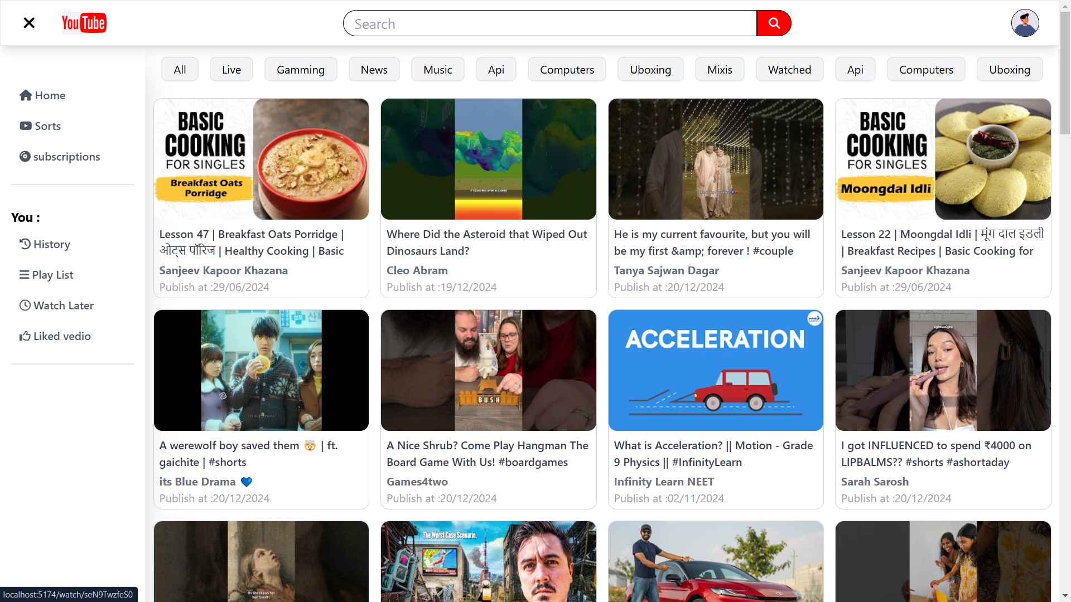Viewport: 1071px width, 602px height.
Task: Click the page vertical scrollbar thumb
Action: (x=1065, y=72)
